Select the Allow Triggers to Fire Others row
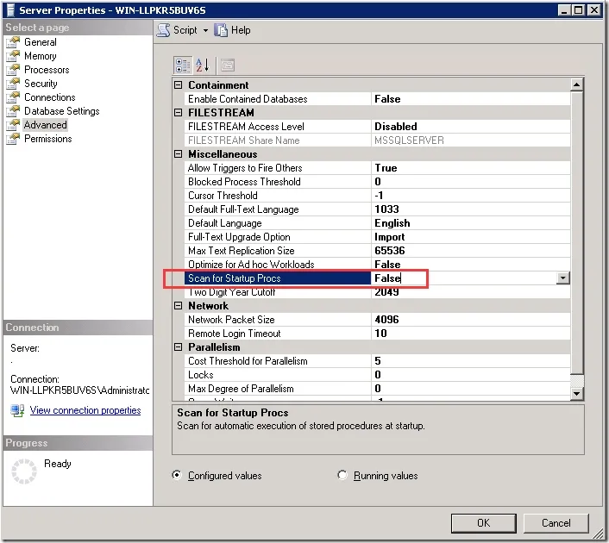Image resolution: width=609 pixels, height=543 pixels. [377, 168]
